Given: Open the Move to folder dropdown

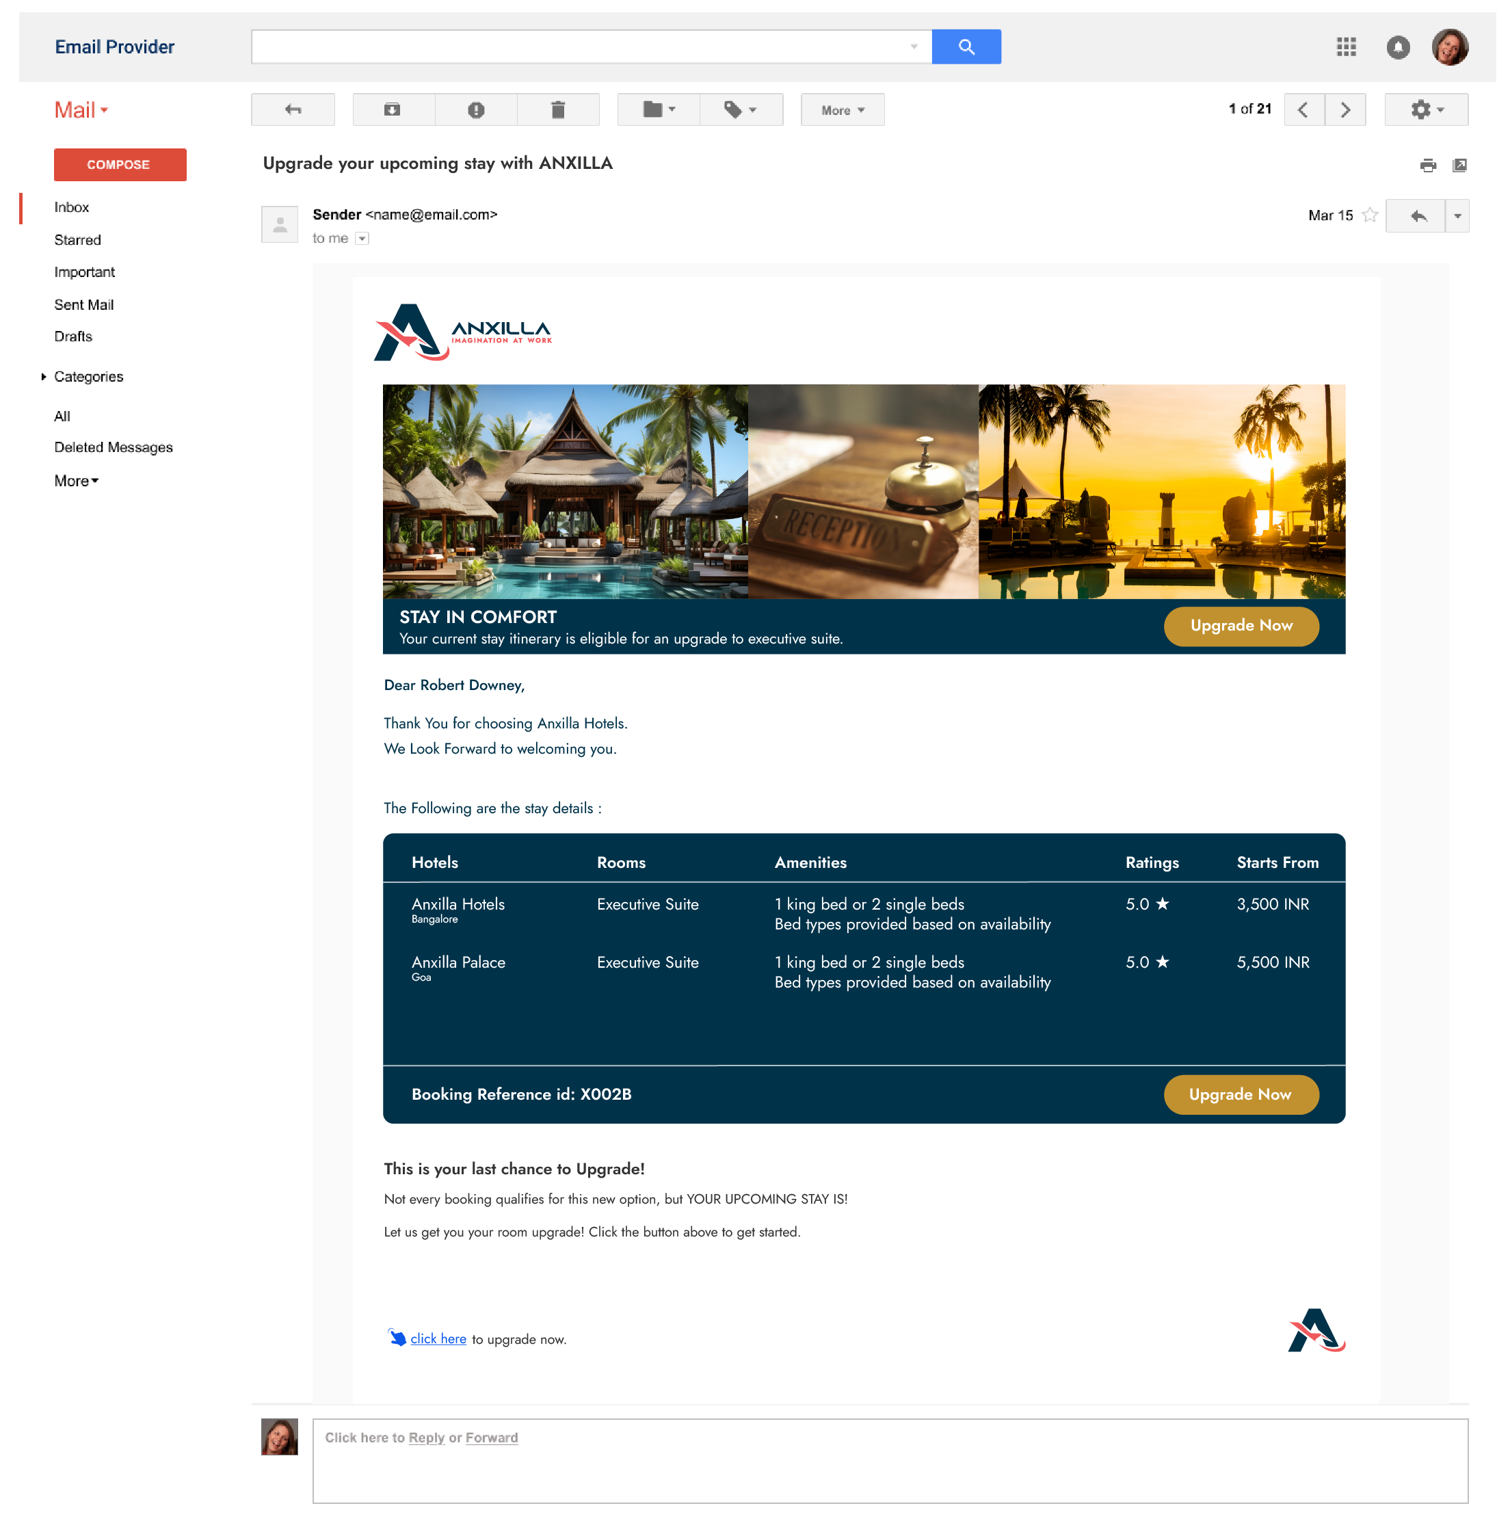Looking at the screenshot, I should pos(658,109).
